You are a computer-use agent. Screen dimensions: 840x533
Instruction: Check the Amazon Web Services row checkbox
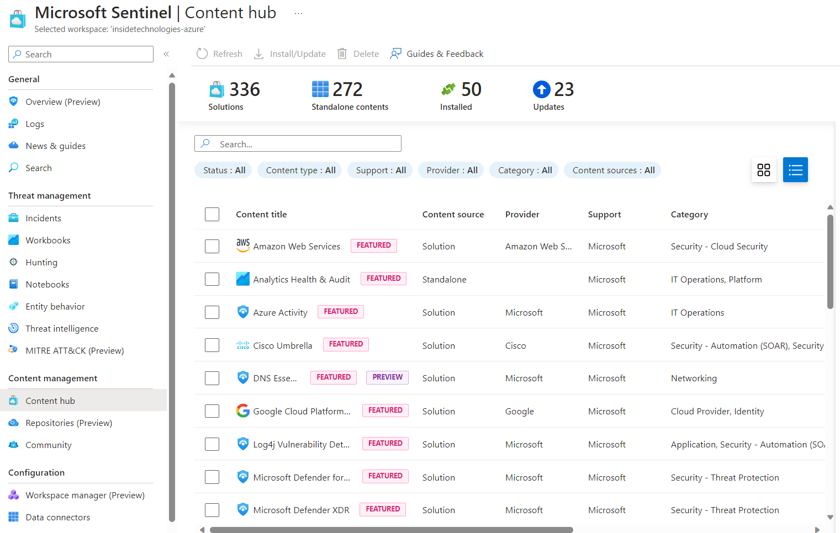coord(212,246)
